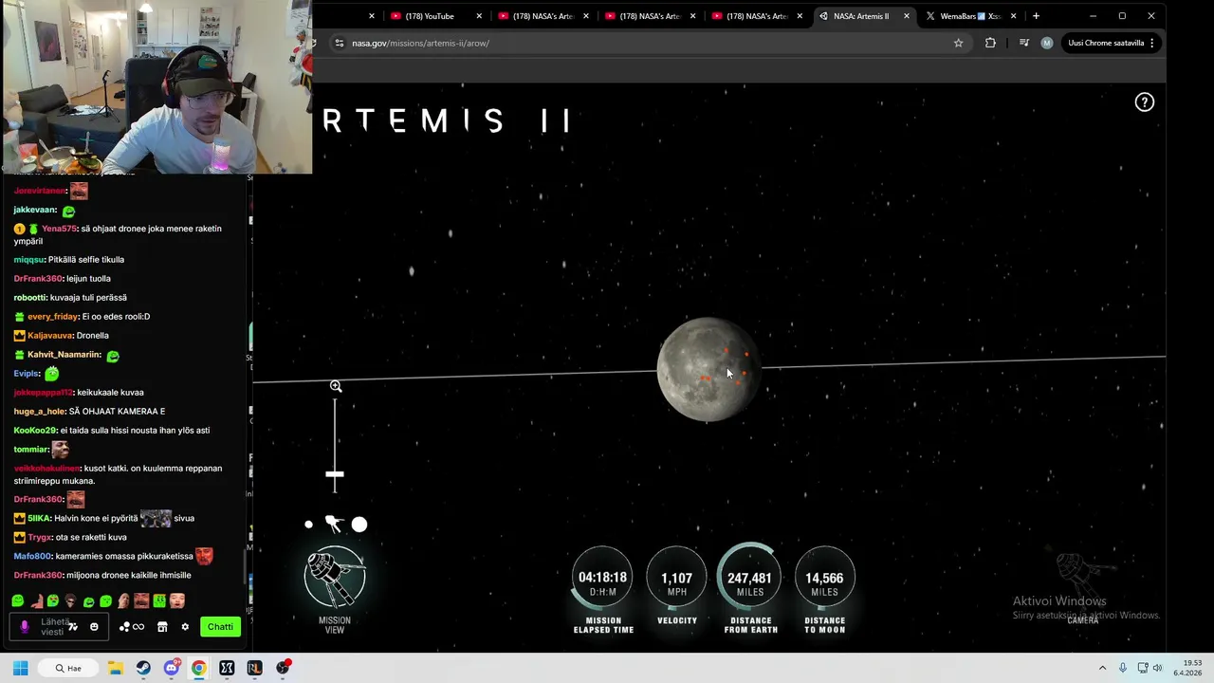Click username Yena575 in chat
1214x683 pixels.
[x=59, y=229]
